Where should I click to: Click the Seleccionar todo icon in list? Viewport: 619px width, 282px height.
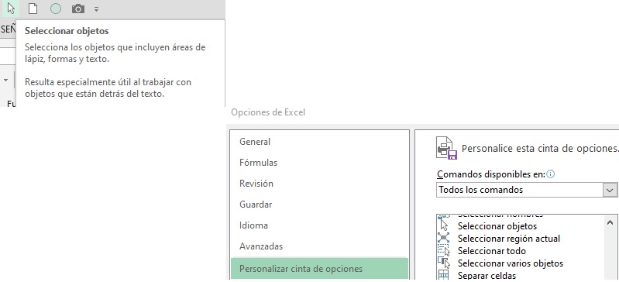(444, 250)
